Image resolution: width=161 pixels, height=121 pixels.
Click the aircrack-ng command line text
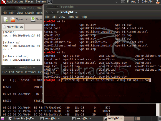click(105, 80)
